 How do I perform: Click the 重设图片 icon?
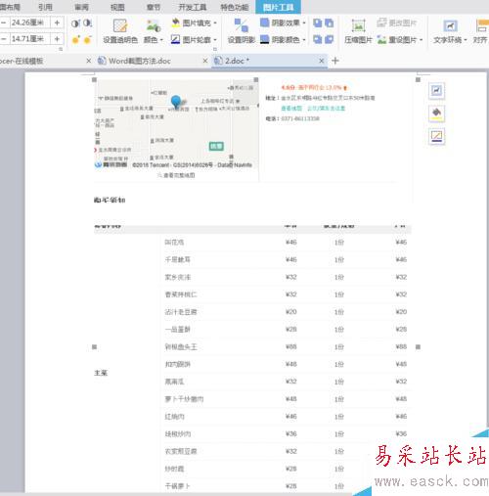click(x=381, y=40)
